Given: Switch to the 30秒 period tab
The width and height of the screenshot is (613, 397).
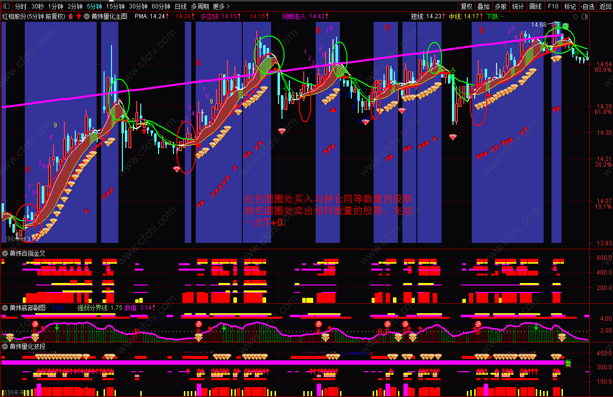Looking at the screenshot, I should (x=38, y=7).
